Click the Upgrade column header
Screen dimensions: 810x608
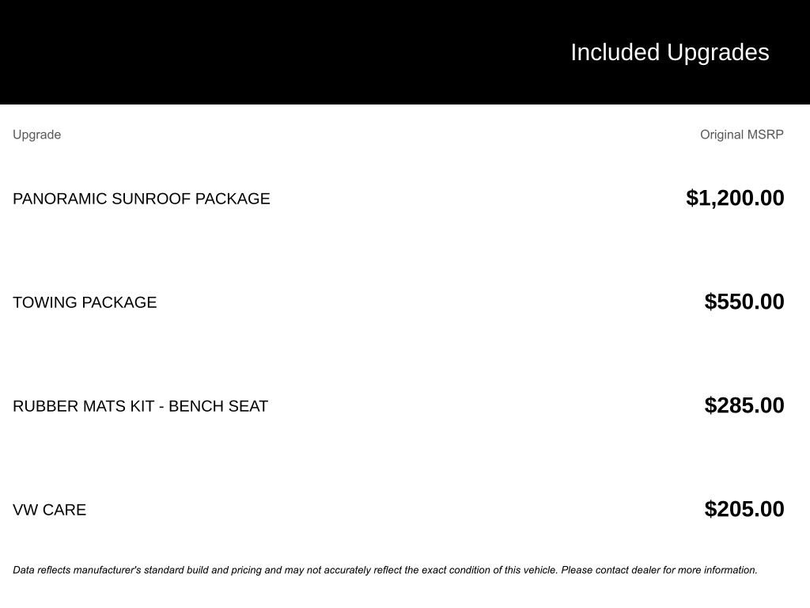[36, 135]
